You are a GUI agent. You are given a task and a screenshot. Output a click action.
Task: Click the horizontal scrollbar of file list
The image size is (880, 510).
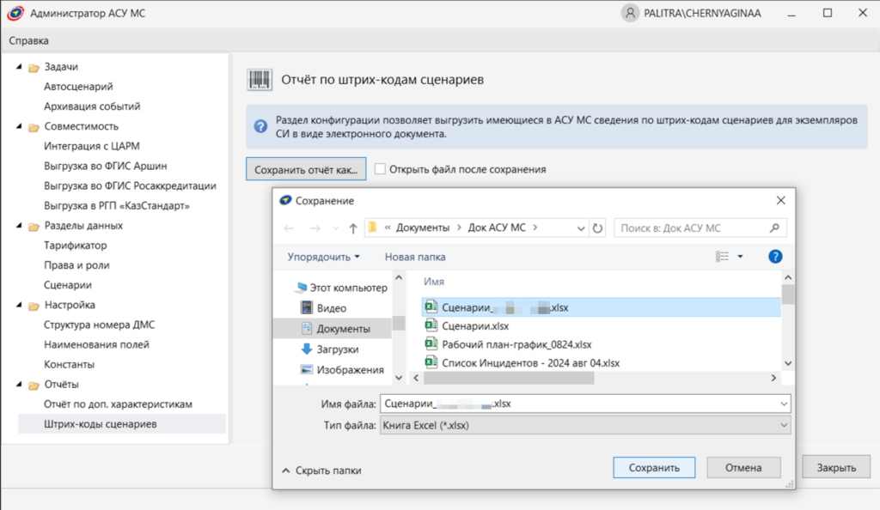(509, 379)
